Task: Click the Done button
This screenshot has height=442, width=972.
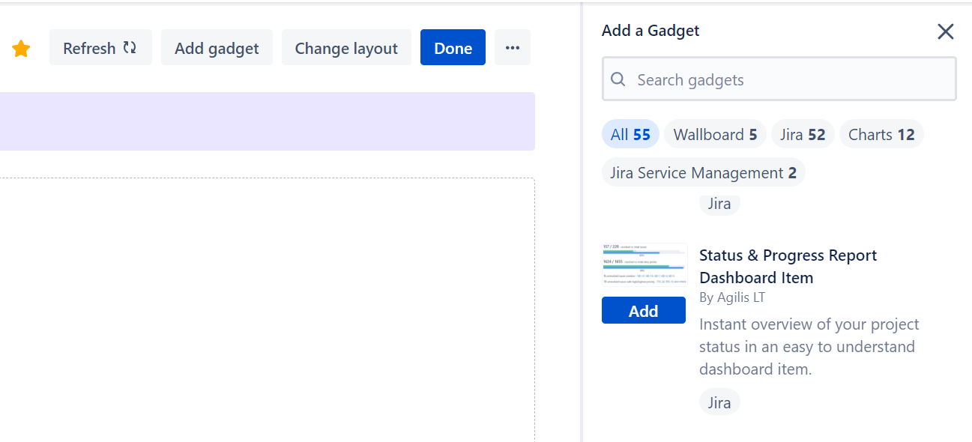Action: 453,47
